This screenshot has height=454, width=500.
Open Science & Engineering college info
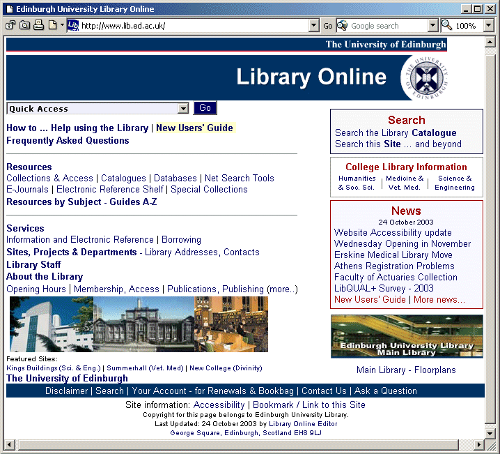coord(455,183)
